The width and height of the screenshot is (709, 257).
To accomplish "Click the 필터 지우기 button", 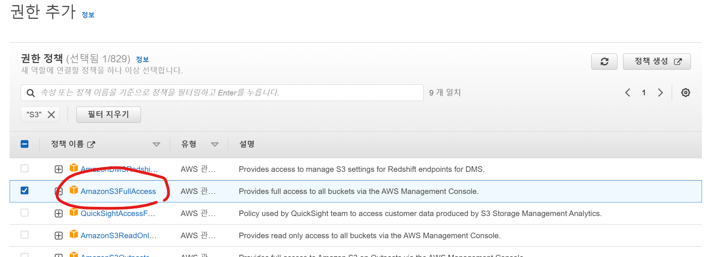I will (109, 115).
